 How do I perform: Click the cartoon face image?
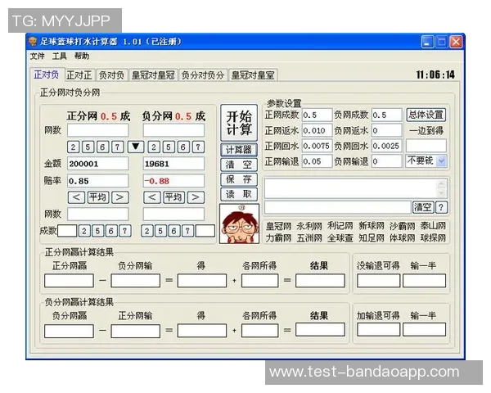click(240, 224)
